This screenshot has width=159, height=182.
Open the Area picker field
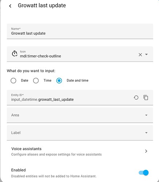tap(80, 115)
